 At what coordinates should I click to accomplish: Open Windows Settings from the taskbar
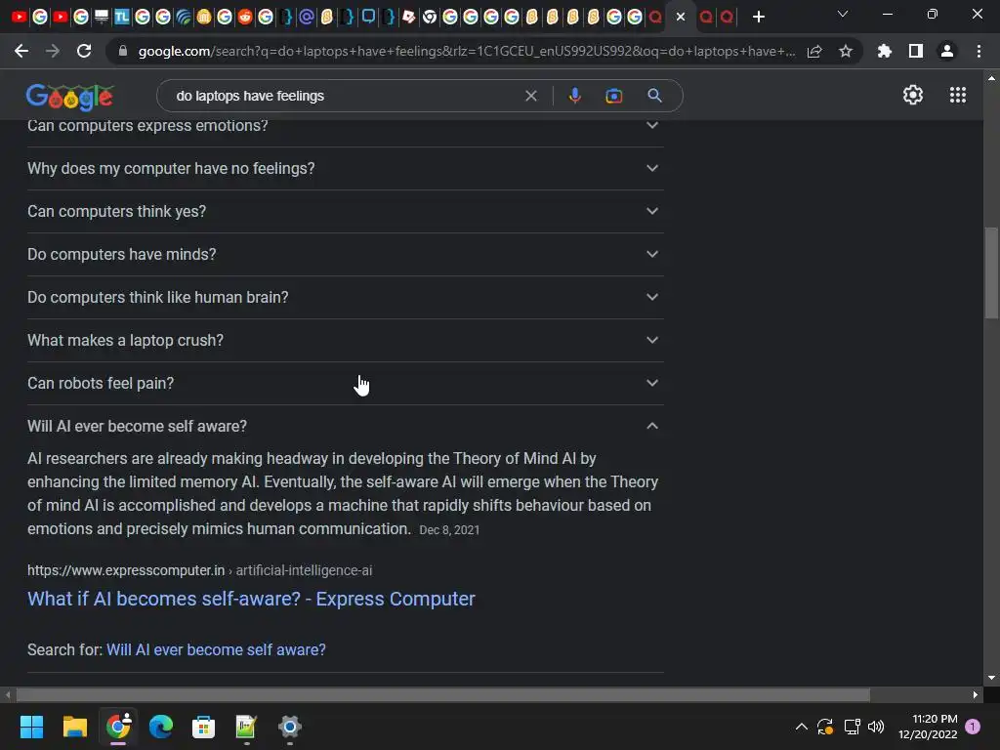[x=289, y=727]
